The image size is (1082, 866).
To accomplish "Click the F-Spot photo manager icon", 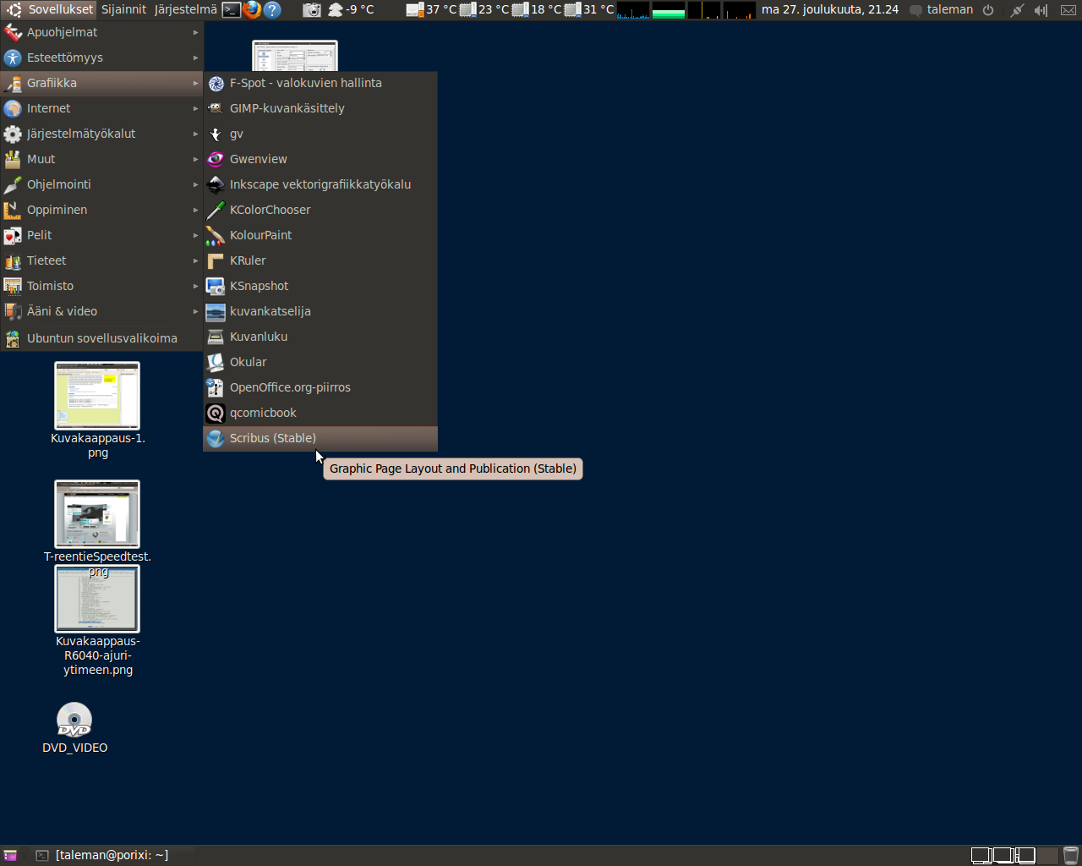I will click(216, 83).
